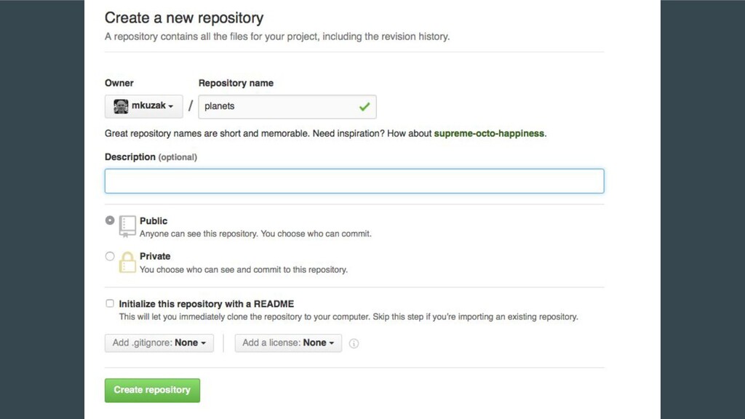Enable Initialize this repository with a README
The image size is (745, 419).
pos(110,303)
